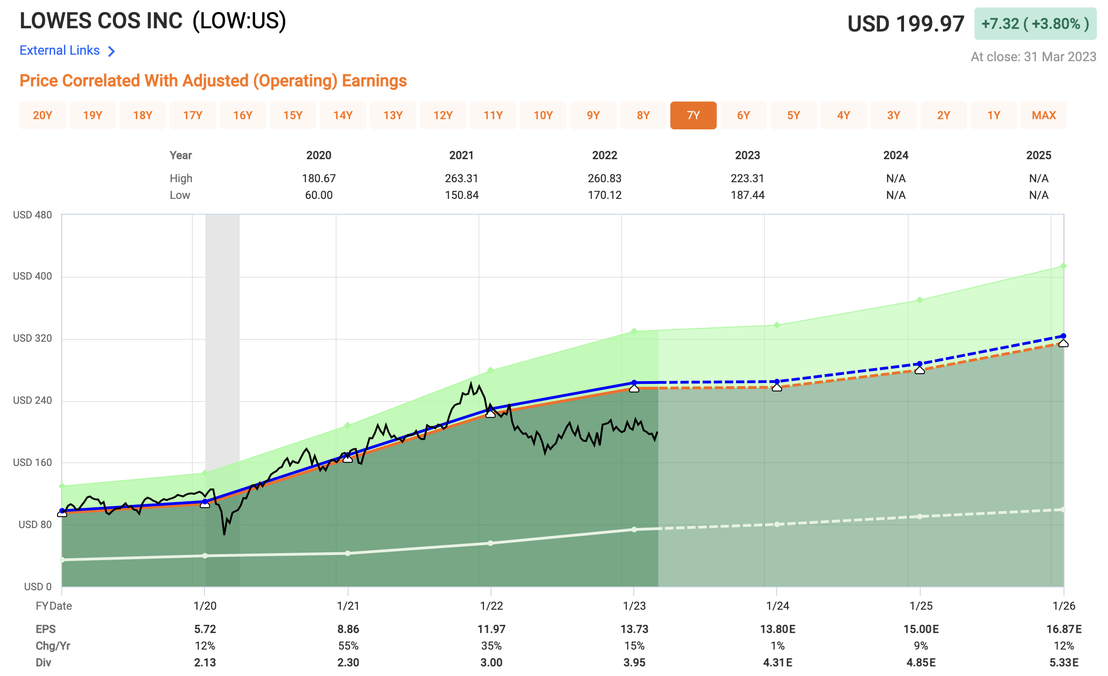This screenshot has height=676, width=1108.
Task: Click the 1/23 blue P/E line marker
Action: pyautogui.click(x=634, y=383)
